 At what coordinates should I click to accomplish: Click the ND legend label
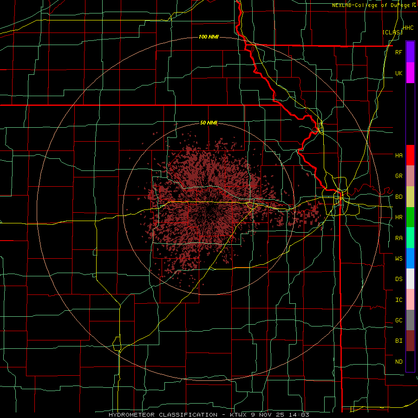tap(398, 362)
